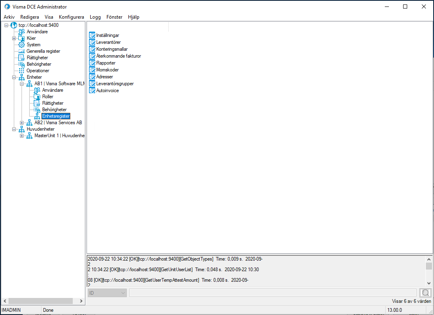Select the Operationer node in the tree

click(x=37, y=70)
